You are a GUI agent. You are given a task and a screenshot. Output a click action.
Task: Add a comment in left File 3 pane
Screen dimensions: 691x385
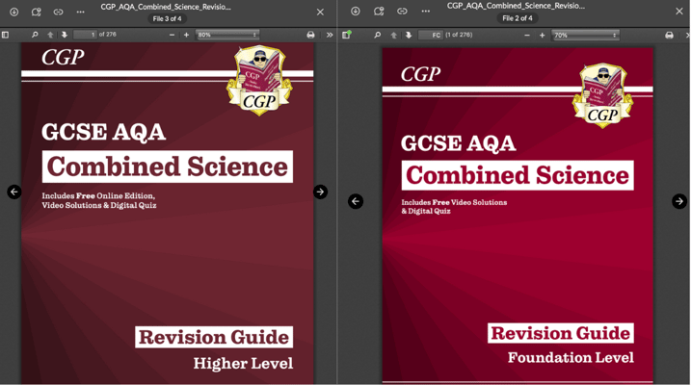(36, 12)
